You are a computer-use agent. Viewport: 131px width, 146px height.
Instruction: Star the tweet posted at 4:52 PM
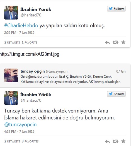(x=123, y=141)
